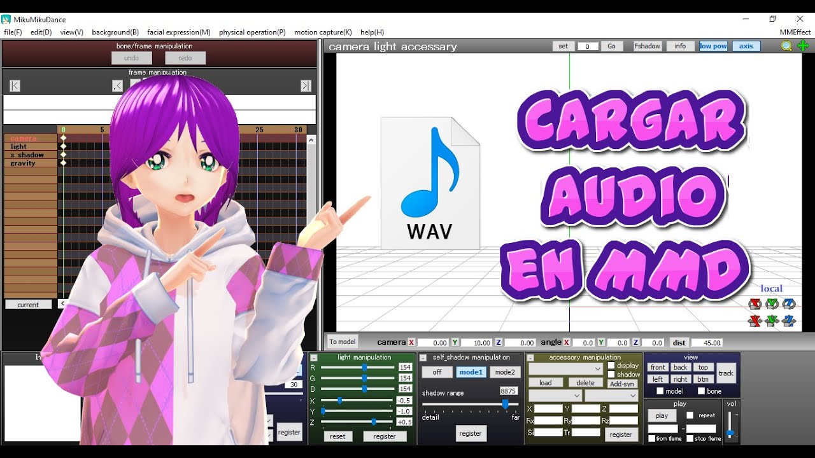Image resolution: width=815 pixels, height=458 pixels.
Task: Enable the repeat playback checkbox
Action: (690, 415)
